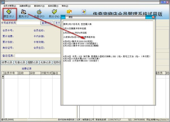Image resolution: width=170 pixels, height=122 pixels.
Task: Click the 备注信息 input field
Action: point(38,56)
